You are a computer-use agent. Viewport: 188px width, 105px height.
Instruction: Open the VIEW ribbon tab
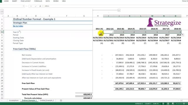[x=64, y=1]
